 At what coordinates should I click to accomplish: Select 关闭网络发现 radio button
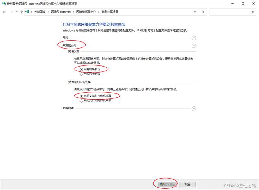click(x=81, y=74)
